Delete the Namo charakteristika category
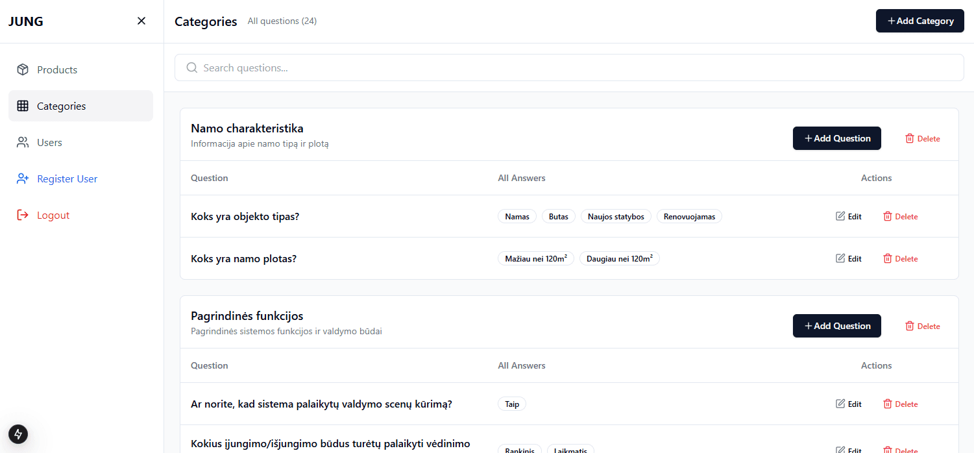Image resolution: width=974 pixels, height=453 pixels. [x=922, y=138]
